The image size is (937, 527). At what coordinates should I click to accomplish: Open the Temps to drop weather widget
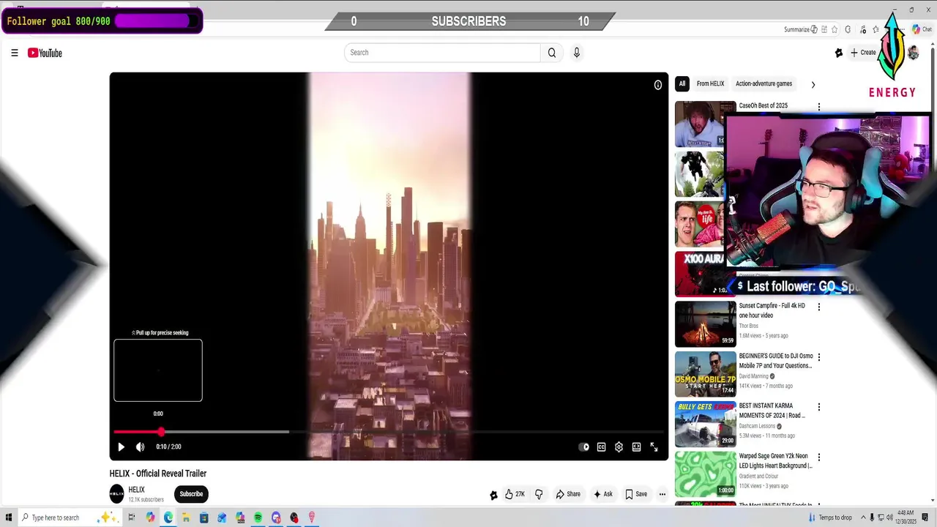829,517
